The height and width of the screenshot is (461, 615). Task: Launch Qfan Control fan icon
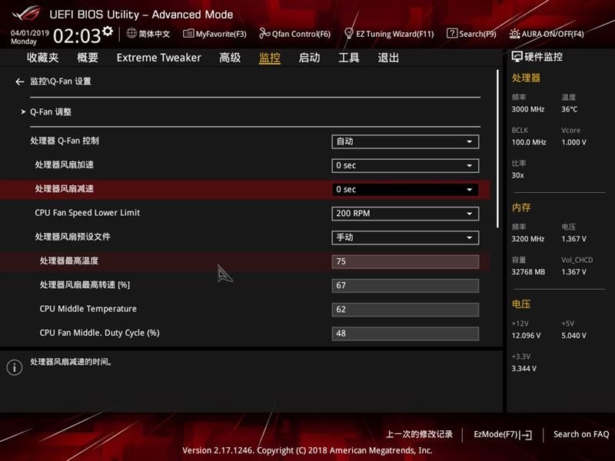(x=264, y=34)
